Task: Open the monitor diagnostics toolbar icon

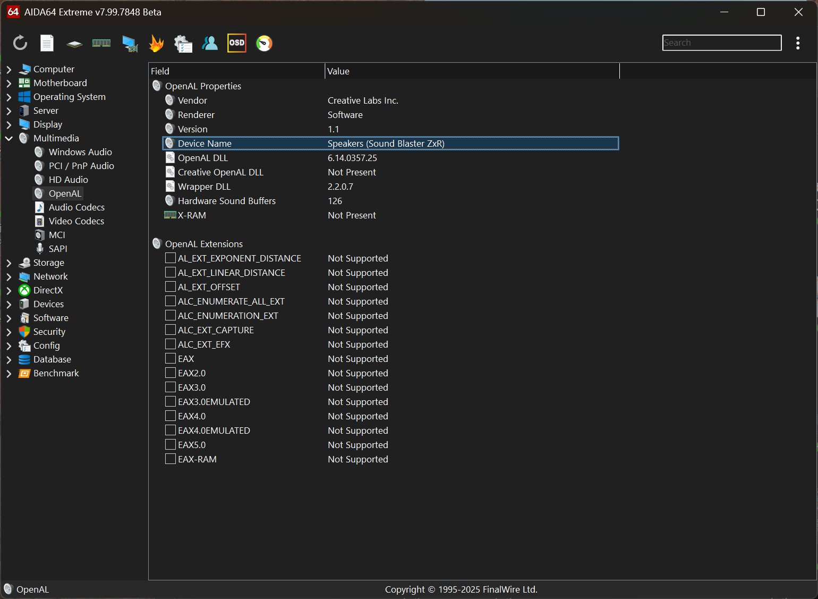Action: [130, 44]
